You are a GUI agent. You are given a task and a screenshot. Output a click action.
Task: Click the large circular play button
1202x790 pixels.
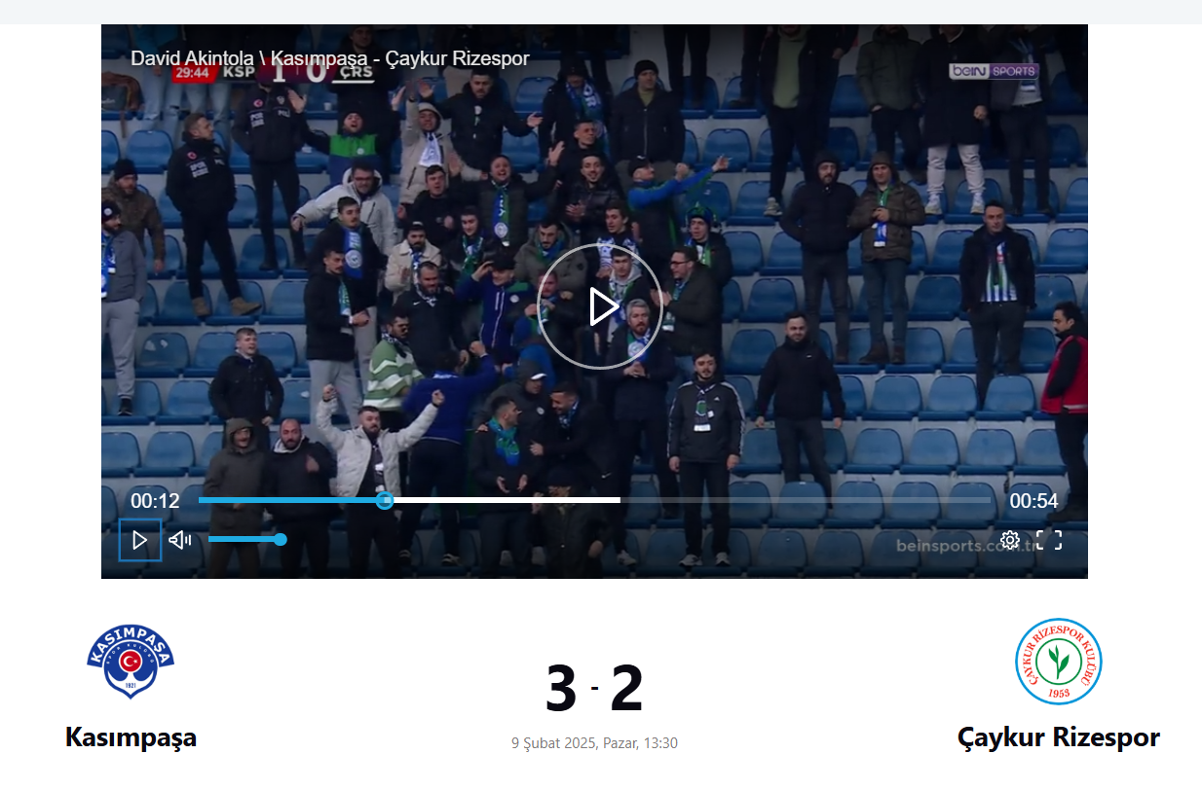[600, 306]
